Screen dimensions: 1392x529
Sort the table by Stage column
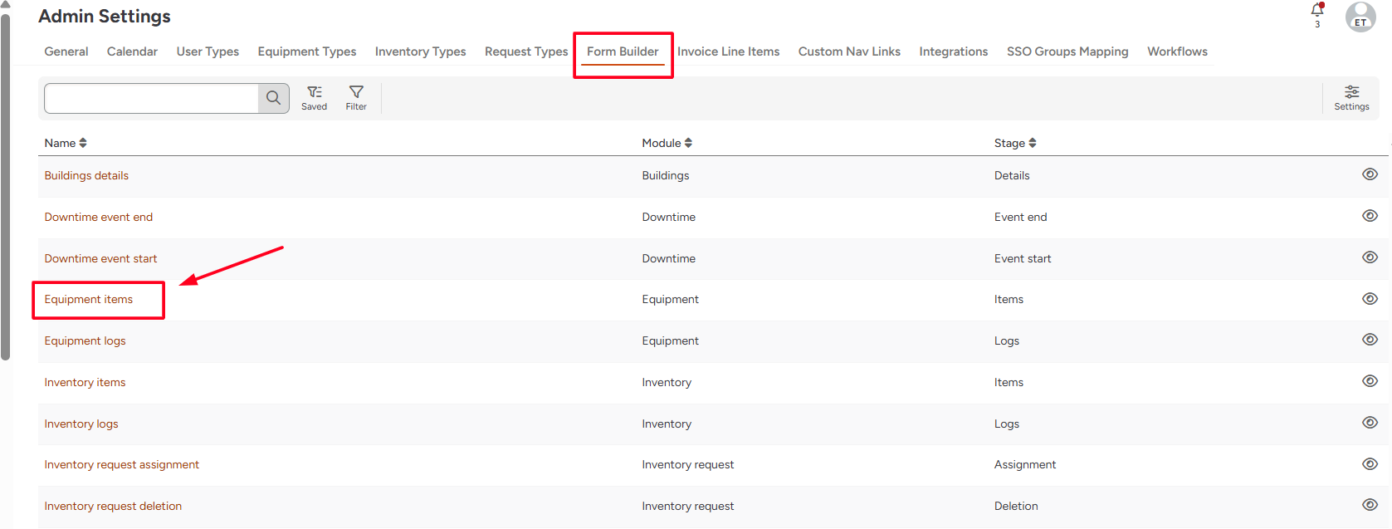[x=1015, y=143]
